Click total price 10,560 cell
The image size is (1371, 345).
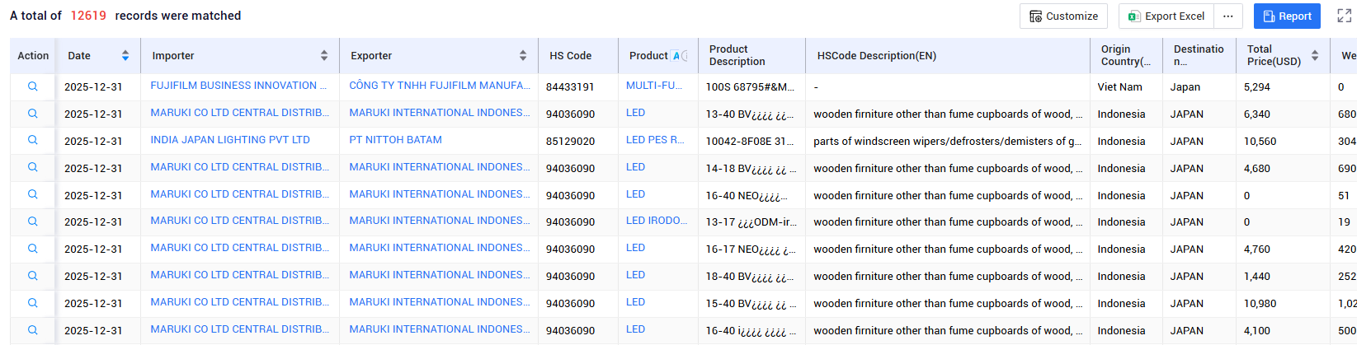[x=1260, y=142]
